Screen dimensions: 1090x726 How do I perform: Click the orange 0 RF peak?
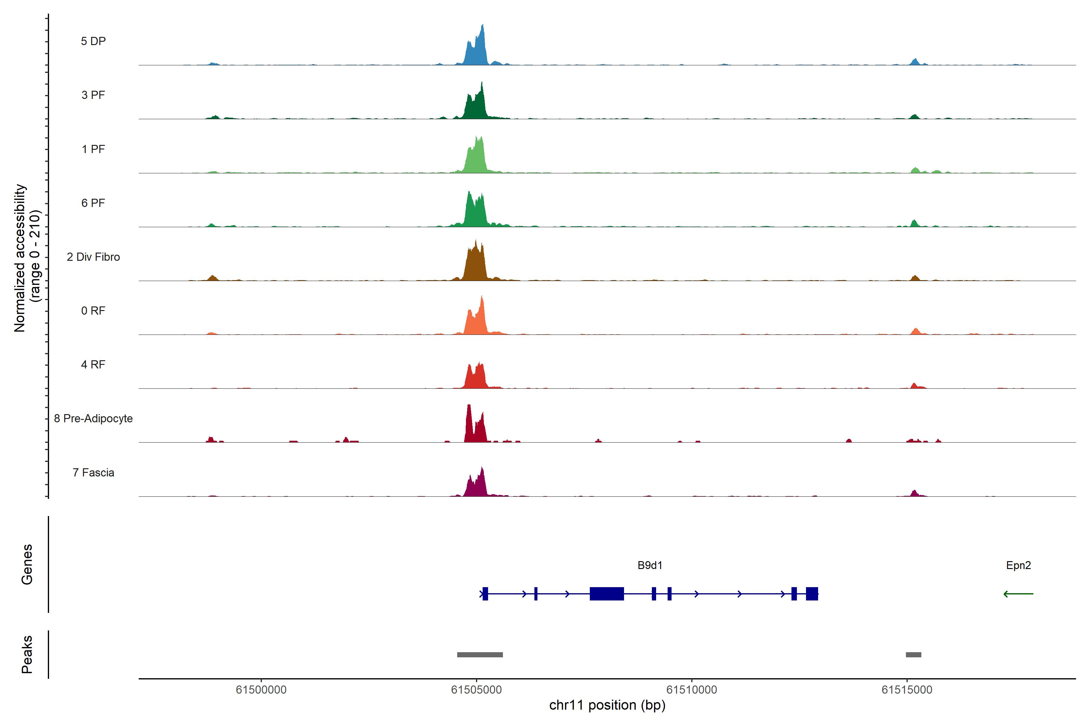(x=477, y=322)
